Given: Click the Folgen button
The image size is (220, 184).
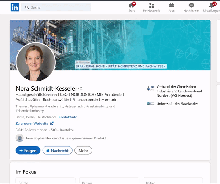Looking at the screenshot, I should (x=28, y=151).
